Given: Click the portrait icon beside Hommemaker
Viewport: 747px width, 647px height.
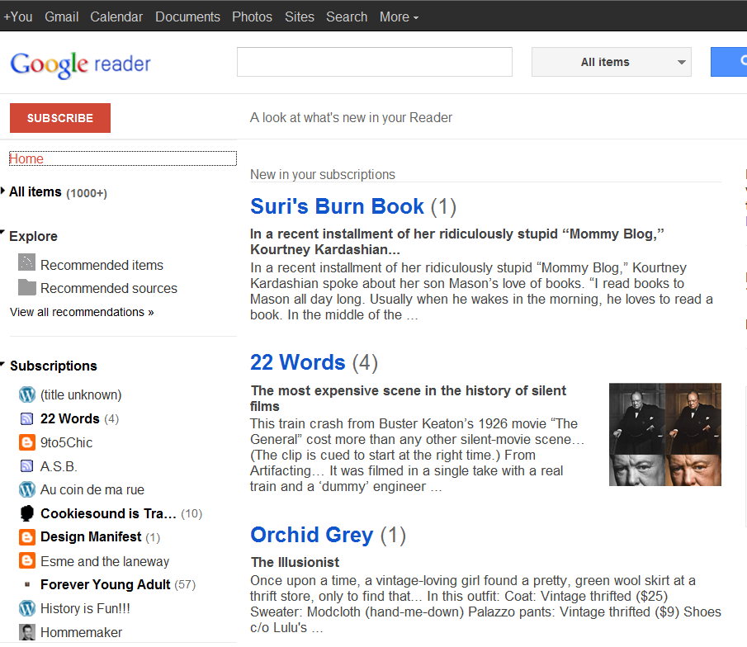Looking at the screenshot, I should tap(27, 632).
